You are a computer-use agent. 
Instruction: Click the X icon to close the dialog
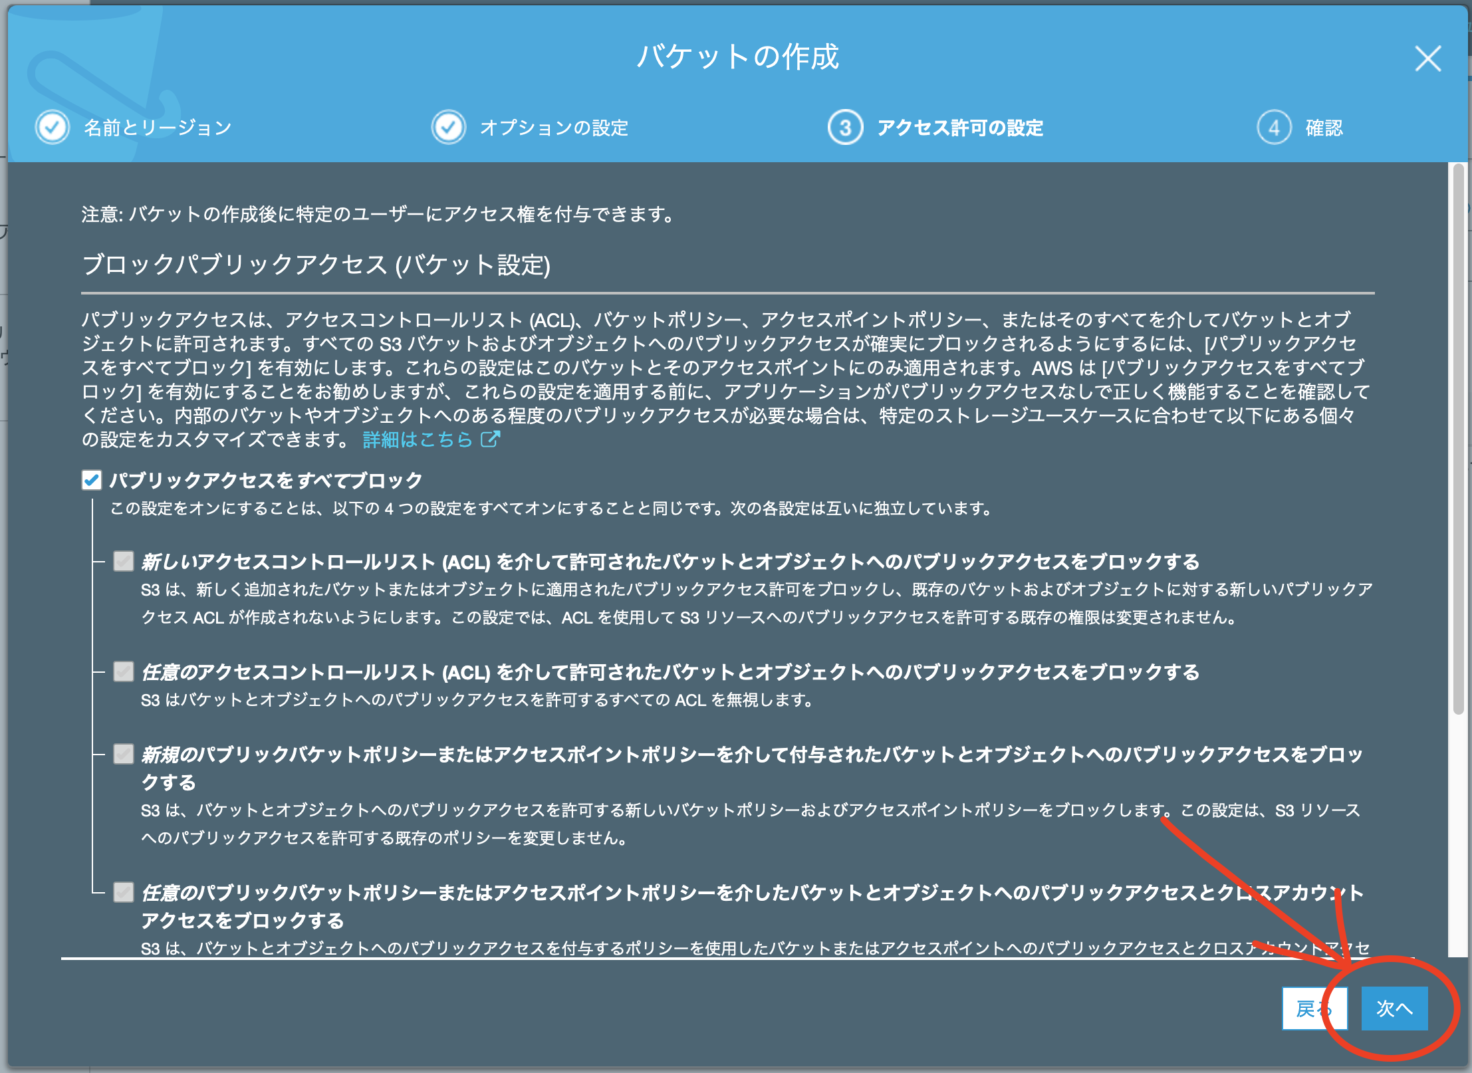point(1427,59)
